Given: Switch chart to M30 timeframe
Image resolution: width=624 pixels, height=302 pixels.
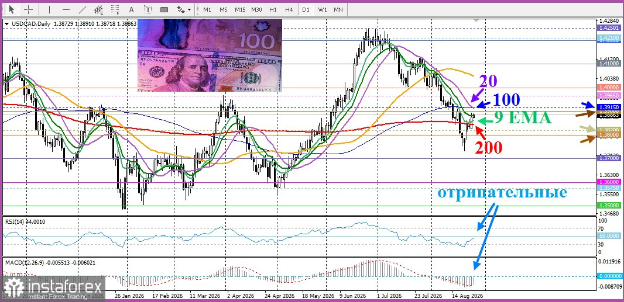Looking at the screenshot, I should point(257,9).
